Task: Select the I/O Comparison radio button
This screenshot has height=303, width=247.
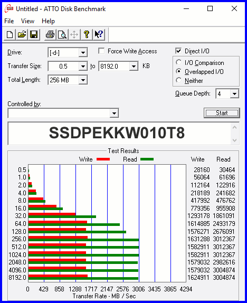Action: 179,62
